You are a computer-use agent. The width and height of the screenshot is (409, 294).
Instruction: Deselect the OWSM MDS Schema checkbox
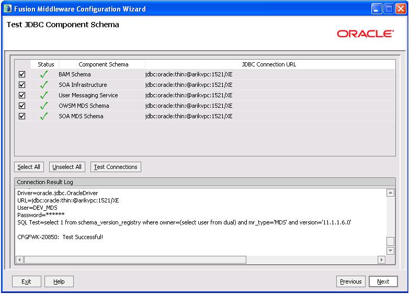pos(22,106)
